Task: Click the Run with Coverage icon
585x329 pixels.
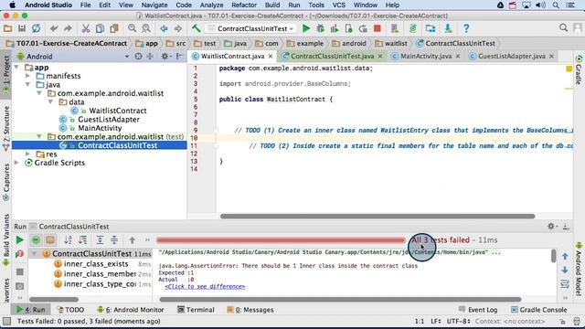Action: pos(335,28)
